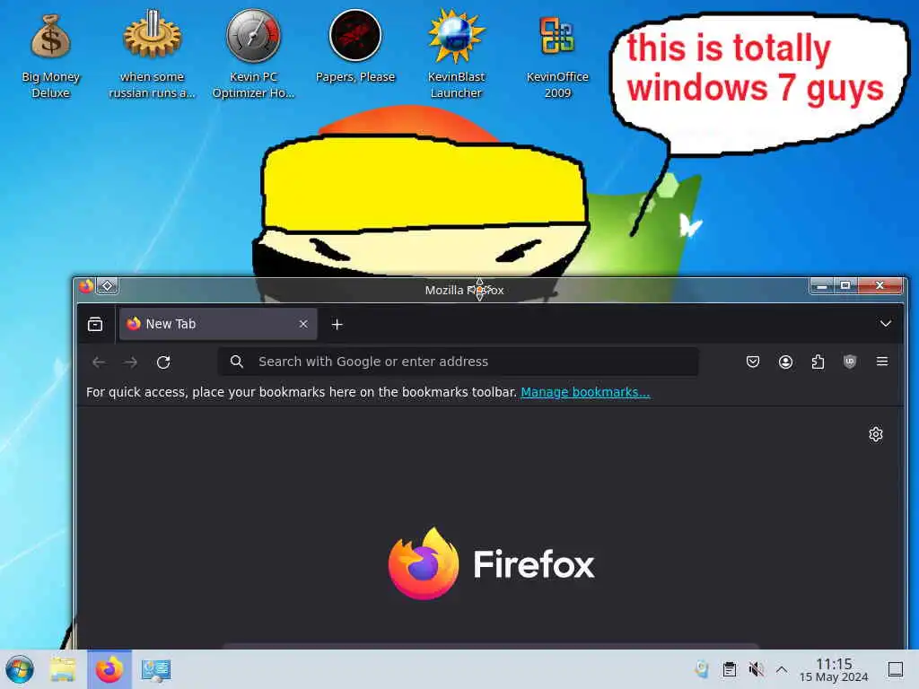Open the Extensions puzzle icon
This screenshot has width=919, height=689.
tap(818, 362)
